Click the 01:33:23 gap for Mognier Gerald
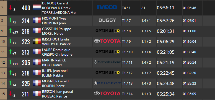The height and width of the screenshot is (100, 215). [x=190, y=83]
